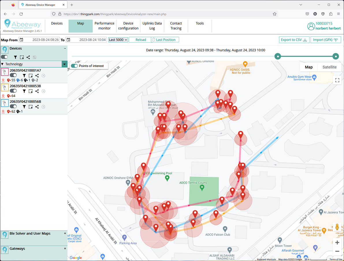Click the Reload button
The height and width of the screenshot is (261, 344).
(x=141, y=40)
